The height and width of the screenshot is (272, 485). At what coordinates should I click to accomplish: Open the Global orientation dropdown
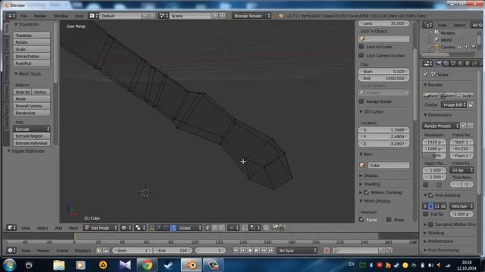coord(190,227)
